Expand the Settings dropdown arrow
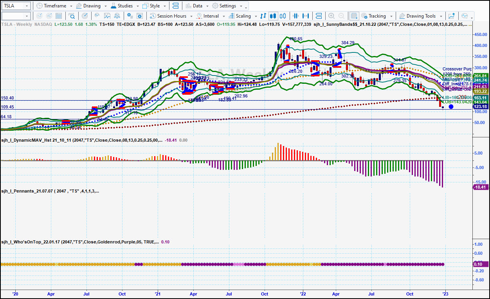Image resolution: width=490 pixels, height=299 pixels. 241,6
